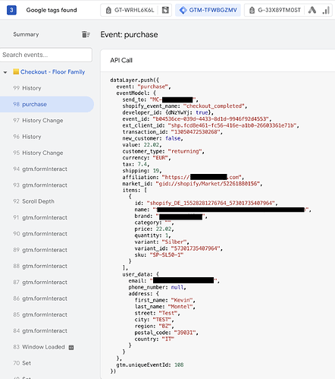
Task: Click the postal_code "39031" value
Action: tap(185, 333)
